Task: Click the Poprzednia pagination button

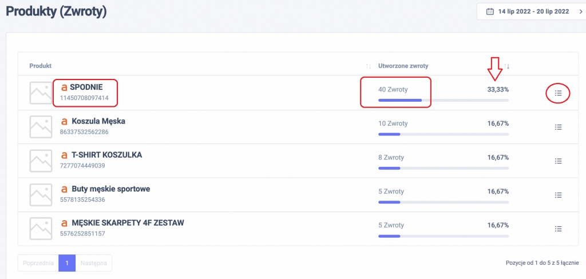Action: pos(38,263)
